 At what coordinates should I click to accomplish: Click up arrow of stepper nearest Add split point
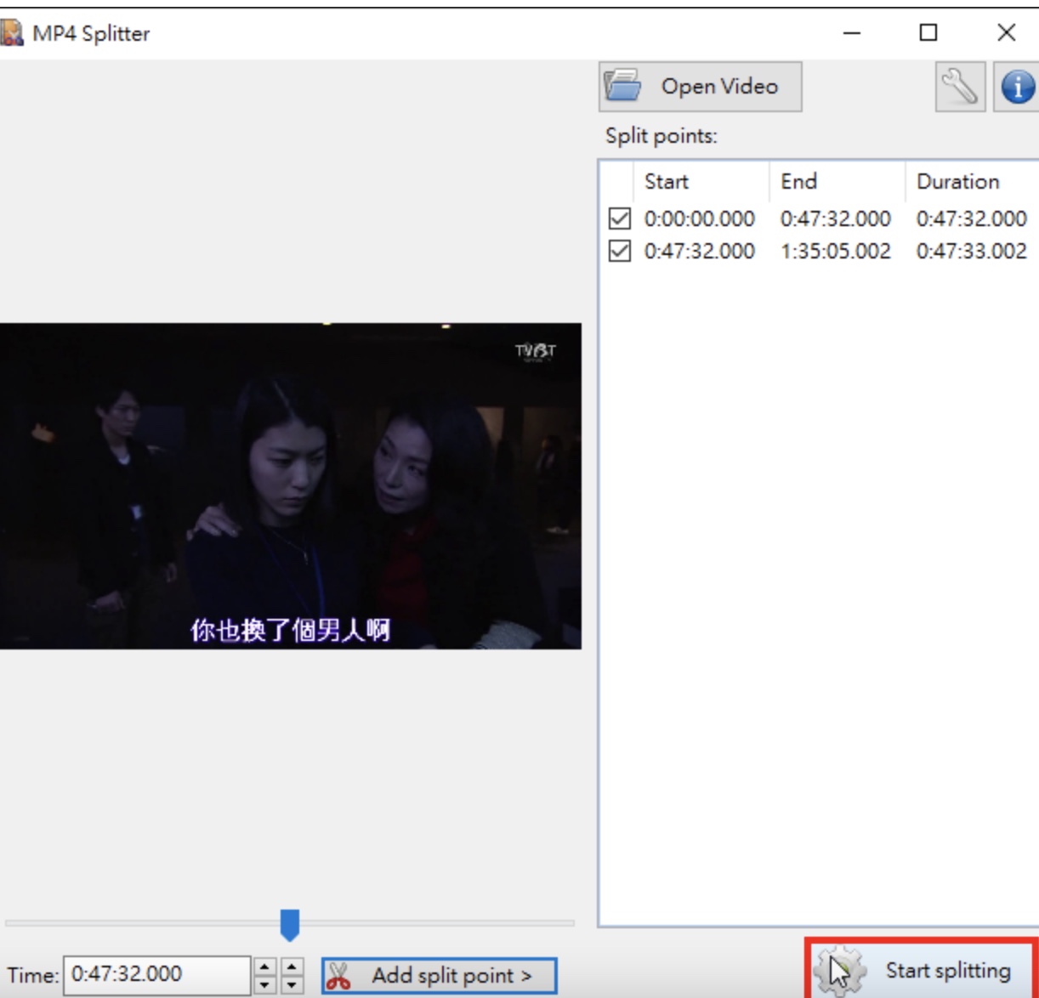click(x=292, y=966)
